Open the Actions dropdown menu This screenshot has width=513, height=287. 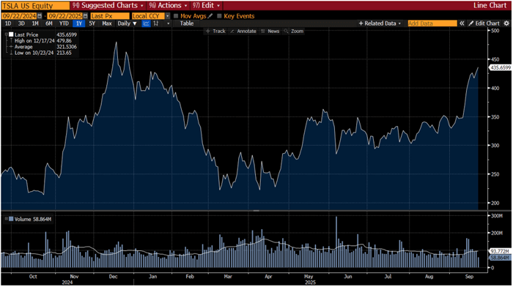click(168, 6)
